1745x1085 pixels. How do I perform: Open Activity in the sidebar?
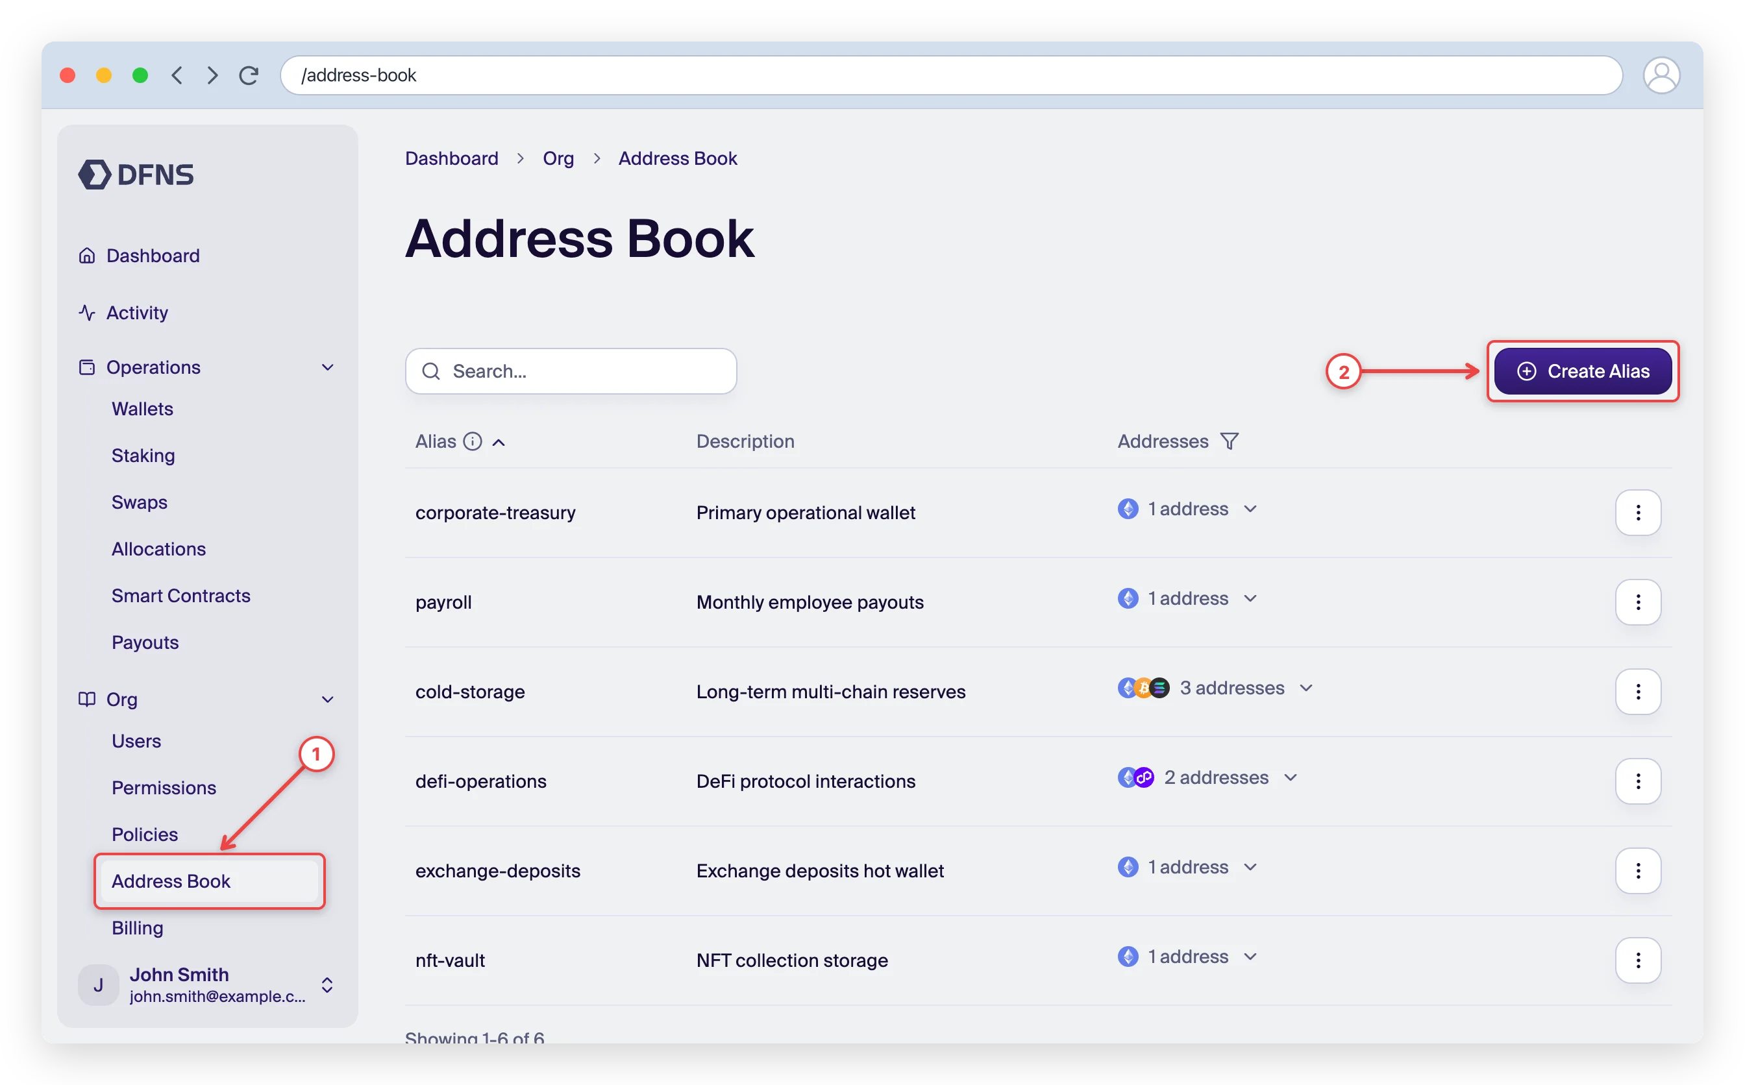123,313
